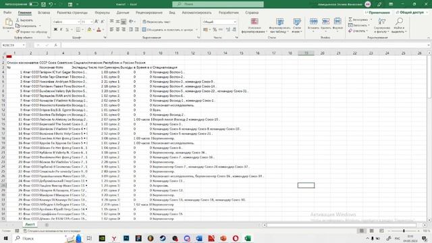Viewport: 432px width, 243px height.
Task: Switch to Page Layout view in status bar
Action: (x=371, y=231)
